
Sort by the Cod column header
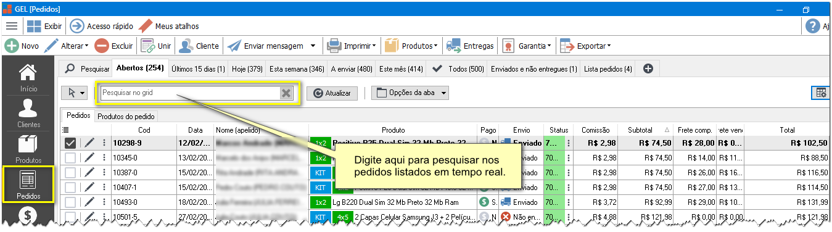(144, 130)
